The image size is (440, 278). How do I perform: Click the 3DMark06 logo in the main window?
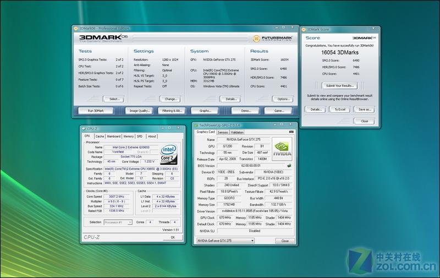[x=103, y=38]
